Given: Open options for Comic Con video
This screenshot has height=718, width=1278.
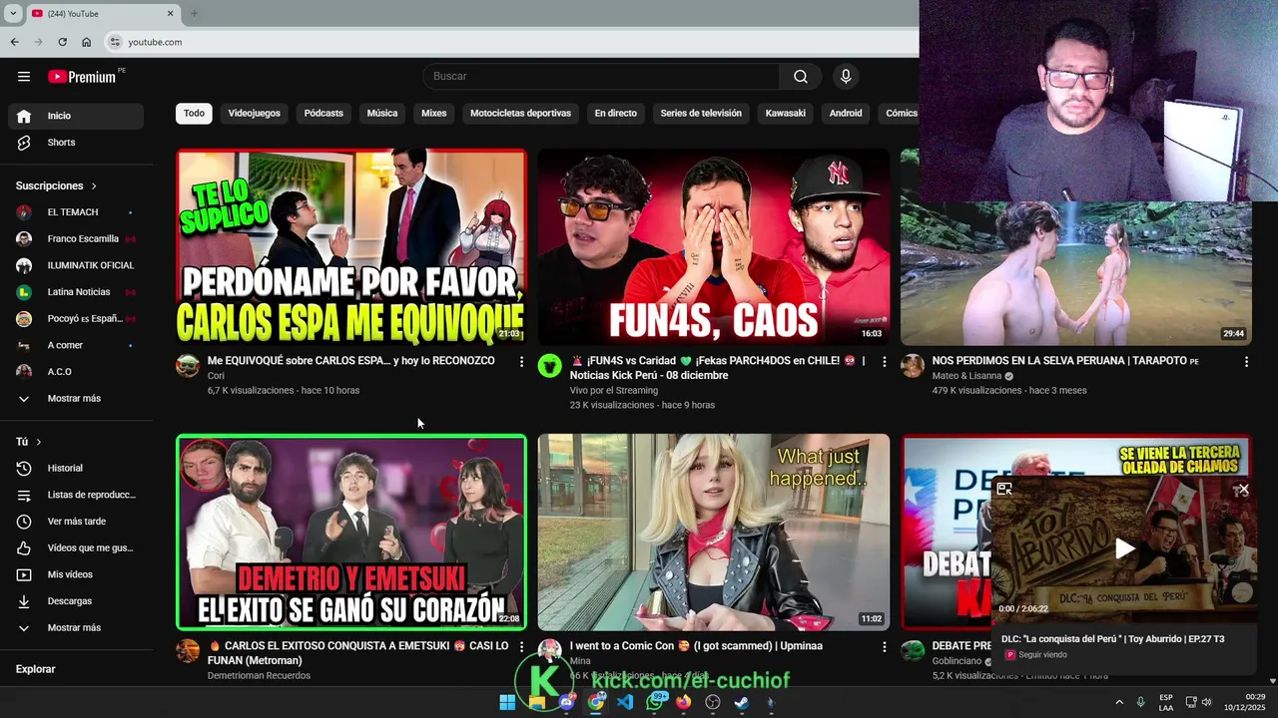Looking at the screenshot, I should [x=884, y=647].
